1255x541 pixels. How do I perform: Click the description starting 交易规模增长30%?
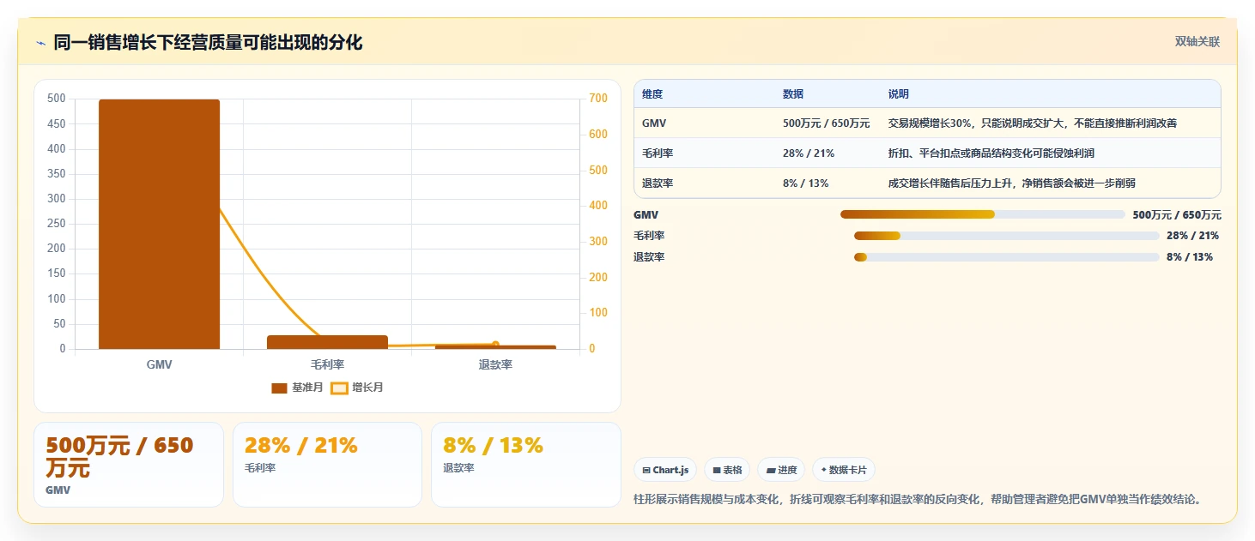1033,123
